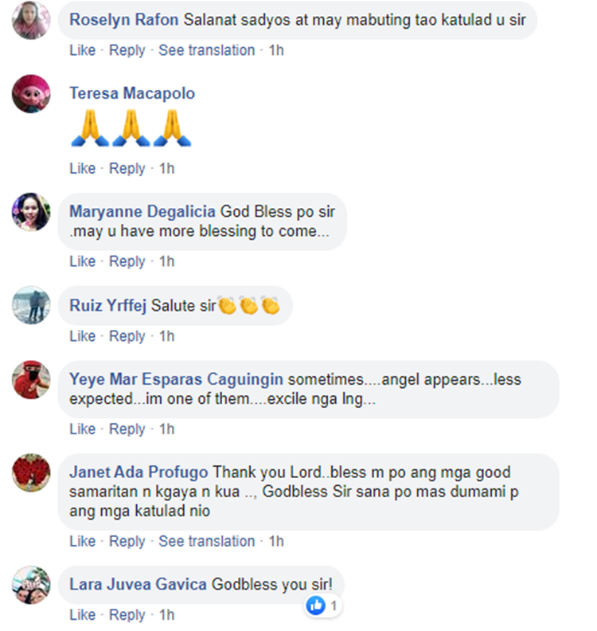Click the thumbs-up reaction icon on Lara's comment
This screenshot has width=597, height=631.
tap(315, 606)
